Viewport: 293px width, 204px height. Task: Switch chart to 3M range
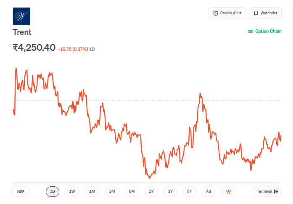[x=112, y=191]
